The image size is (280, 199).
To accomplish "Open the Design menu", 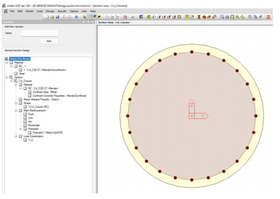I will click(x=50, y=11).
